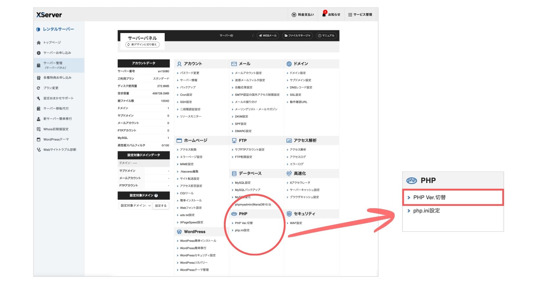541x284 pixels.
Task: Click 新デザインに切り替え button
Action: (142, 44)
